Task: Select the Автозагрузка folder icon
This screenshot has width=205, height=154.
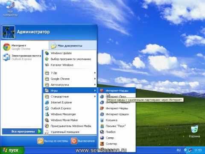Action: [47, 85]
